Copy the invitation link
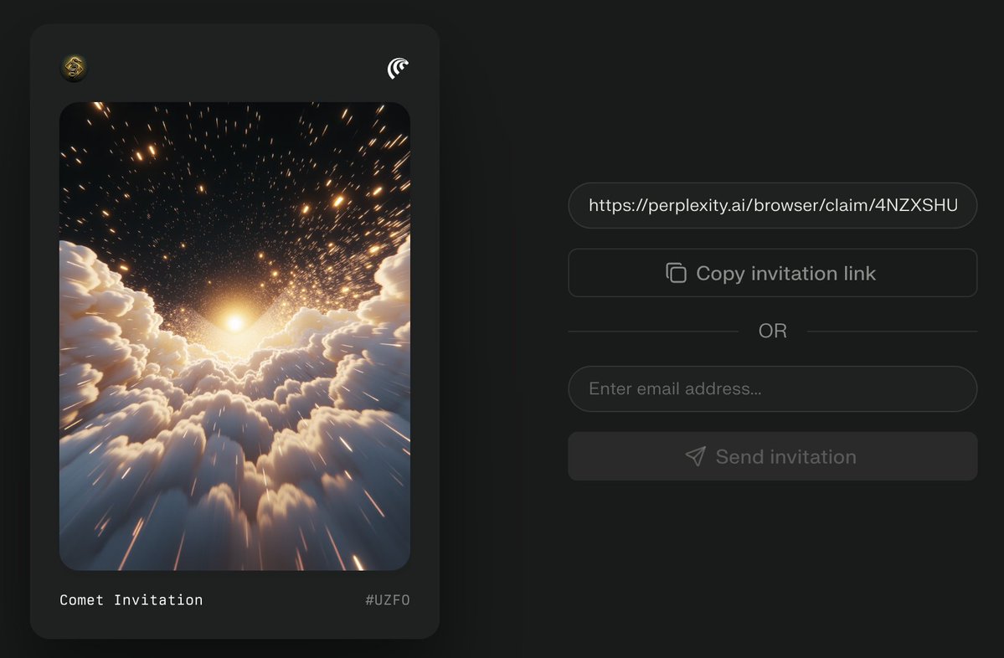The image size is (1004, 658). click(x=772, y=273)
